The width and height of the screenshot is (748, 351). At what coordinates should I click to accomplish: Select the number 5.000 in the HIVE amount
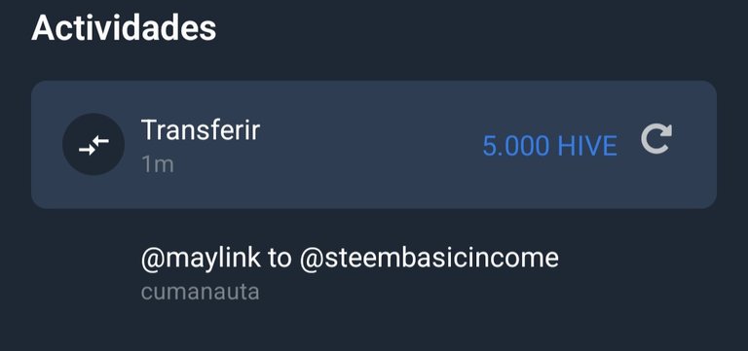coord(515,146)
